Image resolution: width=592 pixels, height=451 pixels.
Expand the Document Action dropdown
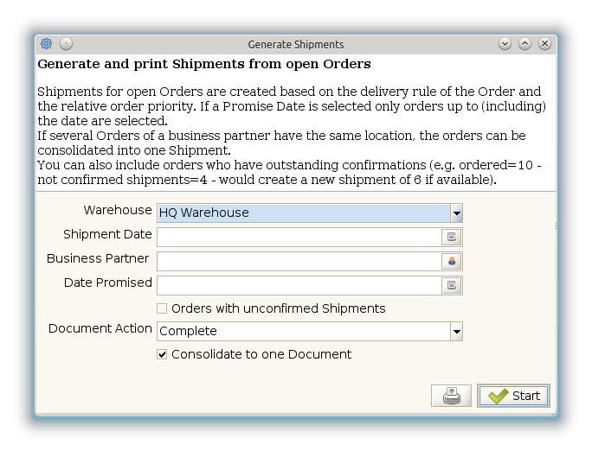[456, 332]
